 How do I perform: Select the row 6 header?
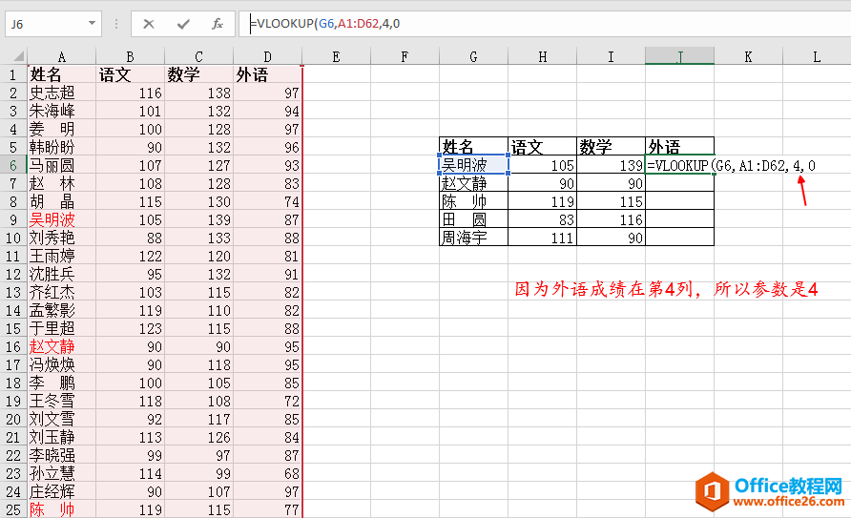13,165
